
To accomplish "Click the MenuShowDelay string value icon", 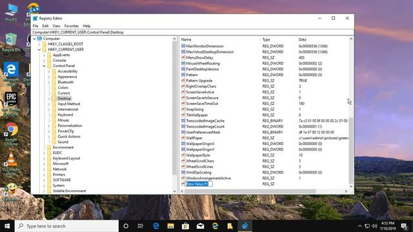I will pos(183,57).
